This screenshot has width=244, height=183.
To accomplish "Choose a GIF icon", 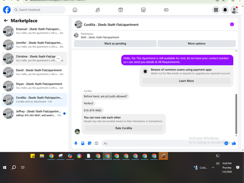I will [97, 143].
